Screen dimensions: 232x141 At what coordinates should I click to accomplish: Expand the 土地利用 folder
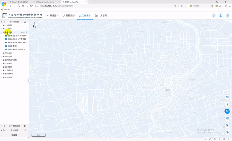point(1,25)
